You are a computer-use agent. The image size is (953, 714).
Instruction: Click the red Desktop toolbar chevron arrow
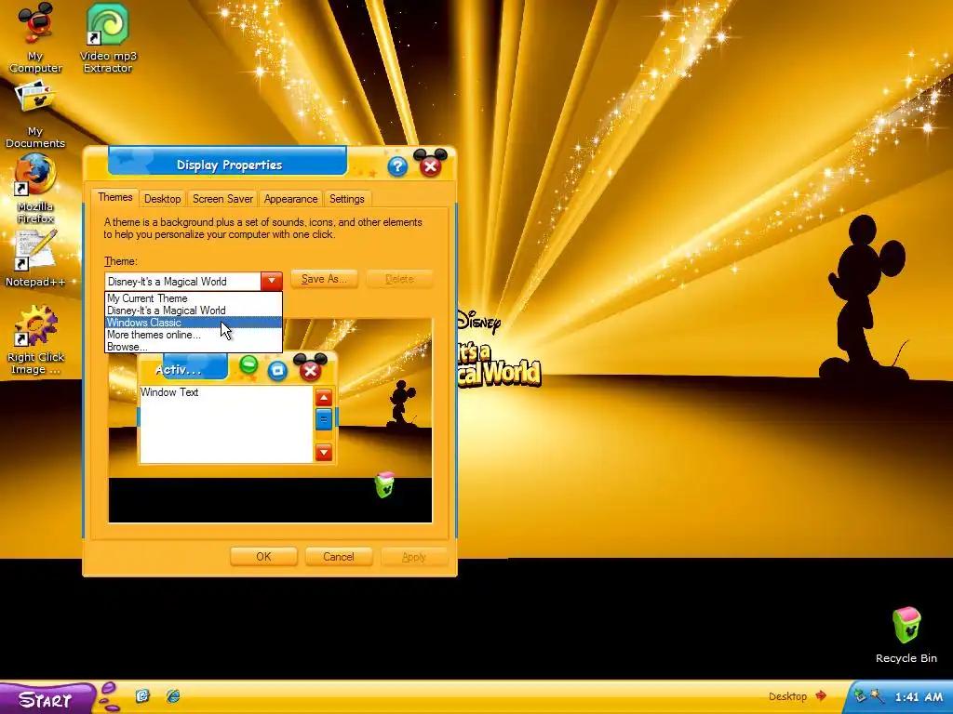tap(821, 695)
